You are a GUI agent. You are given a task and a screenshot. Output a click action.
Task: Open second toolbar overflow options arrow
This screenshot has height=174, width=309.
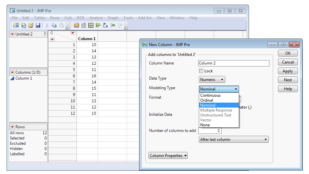[126, 26]
